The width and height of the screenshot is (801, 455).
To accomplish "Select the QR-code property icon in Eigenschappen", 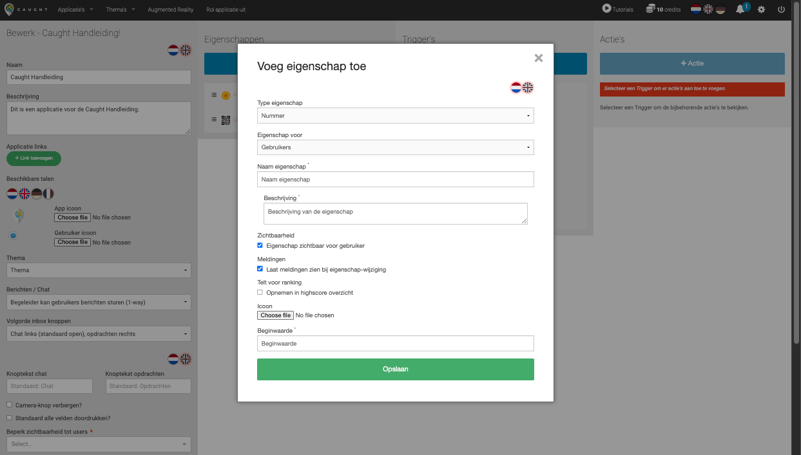I will (x=226, y=120).
